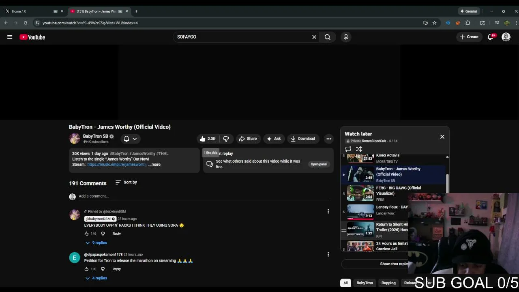The height and width of the screenshot is (292, 519).
Task: Bookmark this page with the star icon
Action: (x=434, y=23)
